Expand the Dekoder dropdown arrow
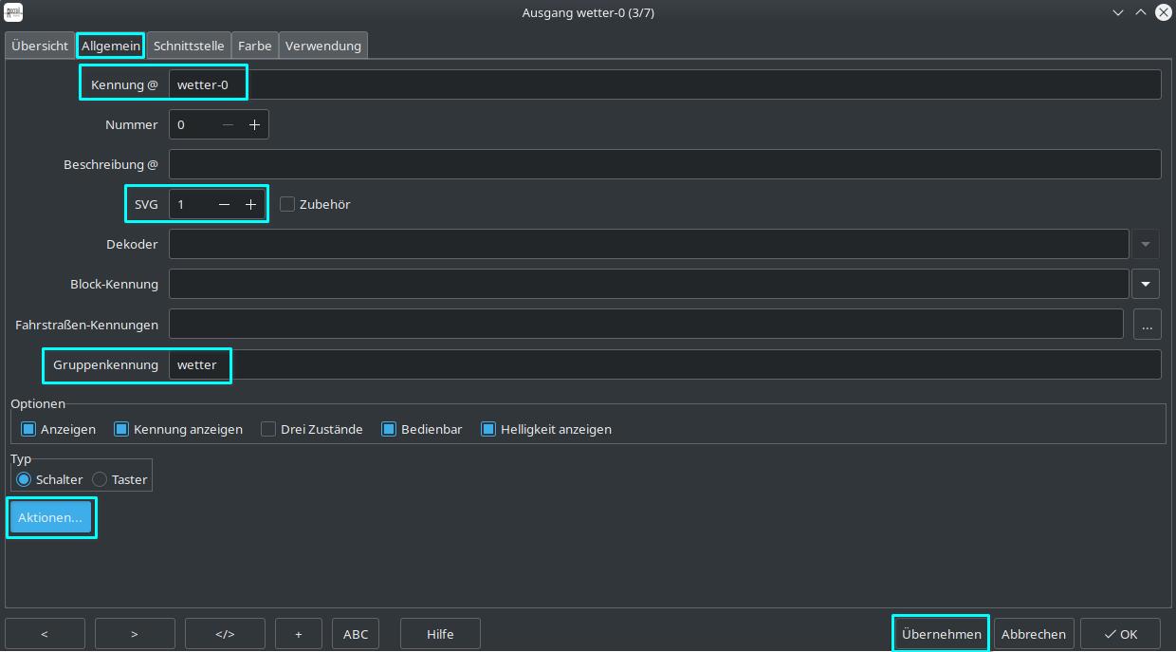 [1145, 244]
